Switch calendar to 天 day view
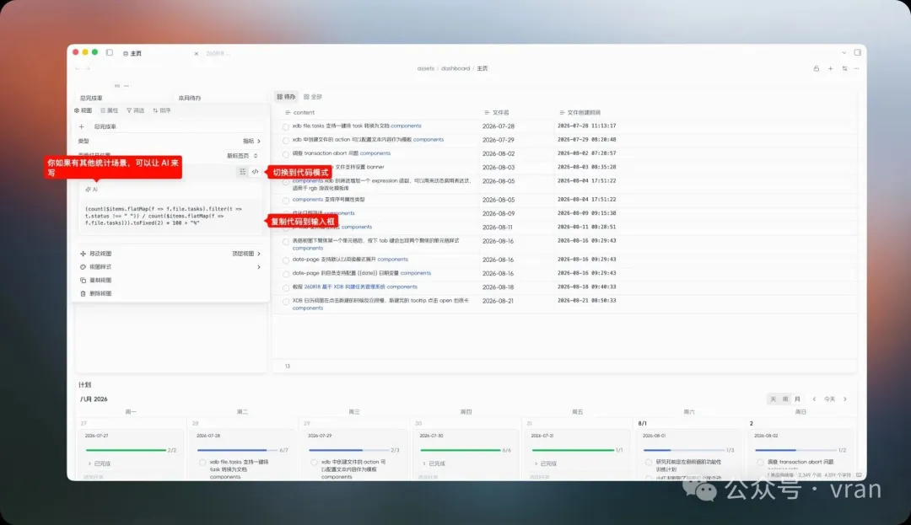Image resolution: width=911 pixels, height=525 pixels. click(773, 399)
